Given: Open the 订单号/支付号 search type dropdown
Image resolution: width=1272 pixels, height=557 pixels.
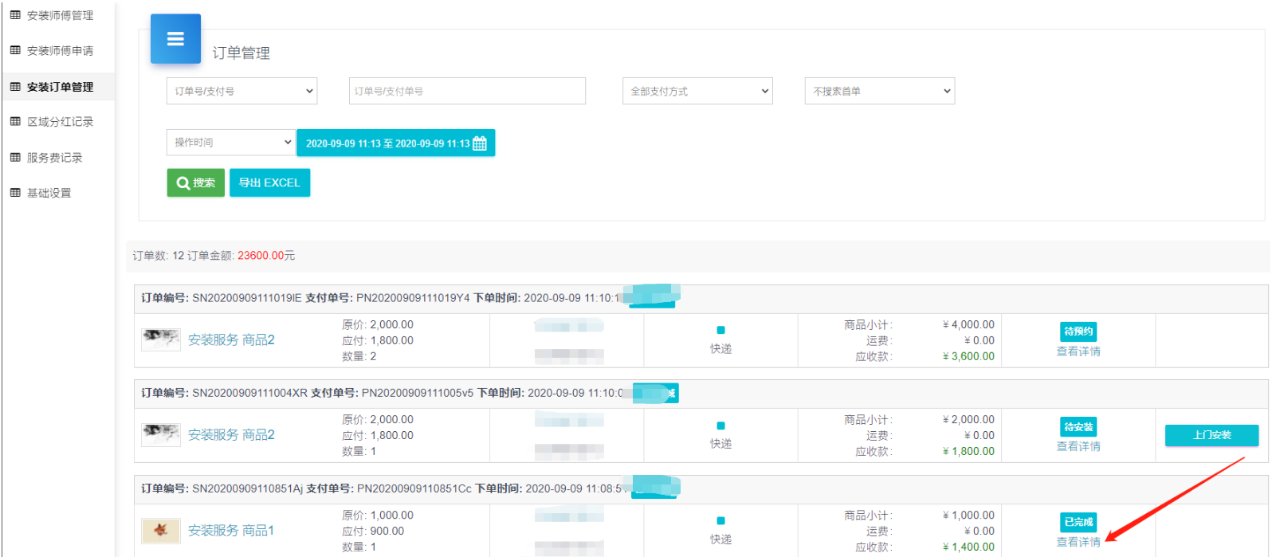Looking at the screenshot, I should coord(241,91).
